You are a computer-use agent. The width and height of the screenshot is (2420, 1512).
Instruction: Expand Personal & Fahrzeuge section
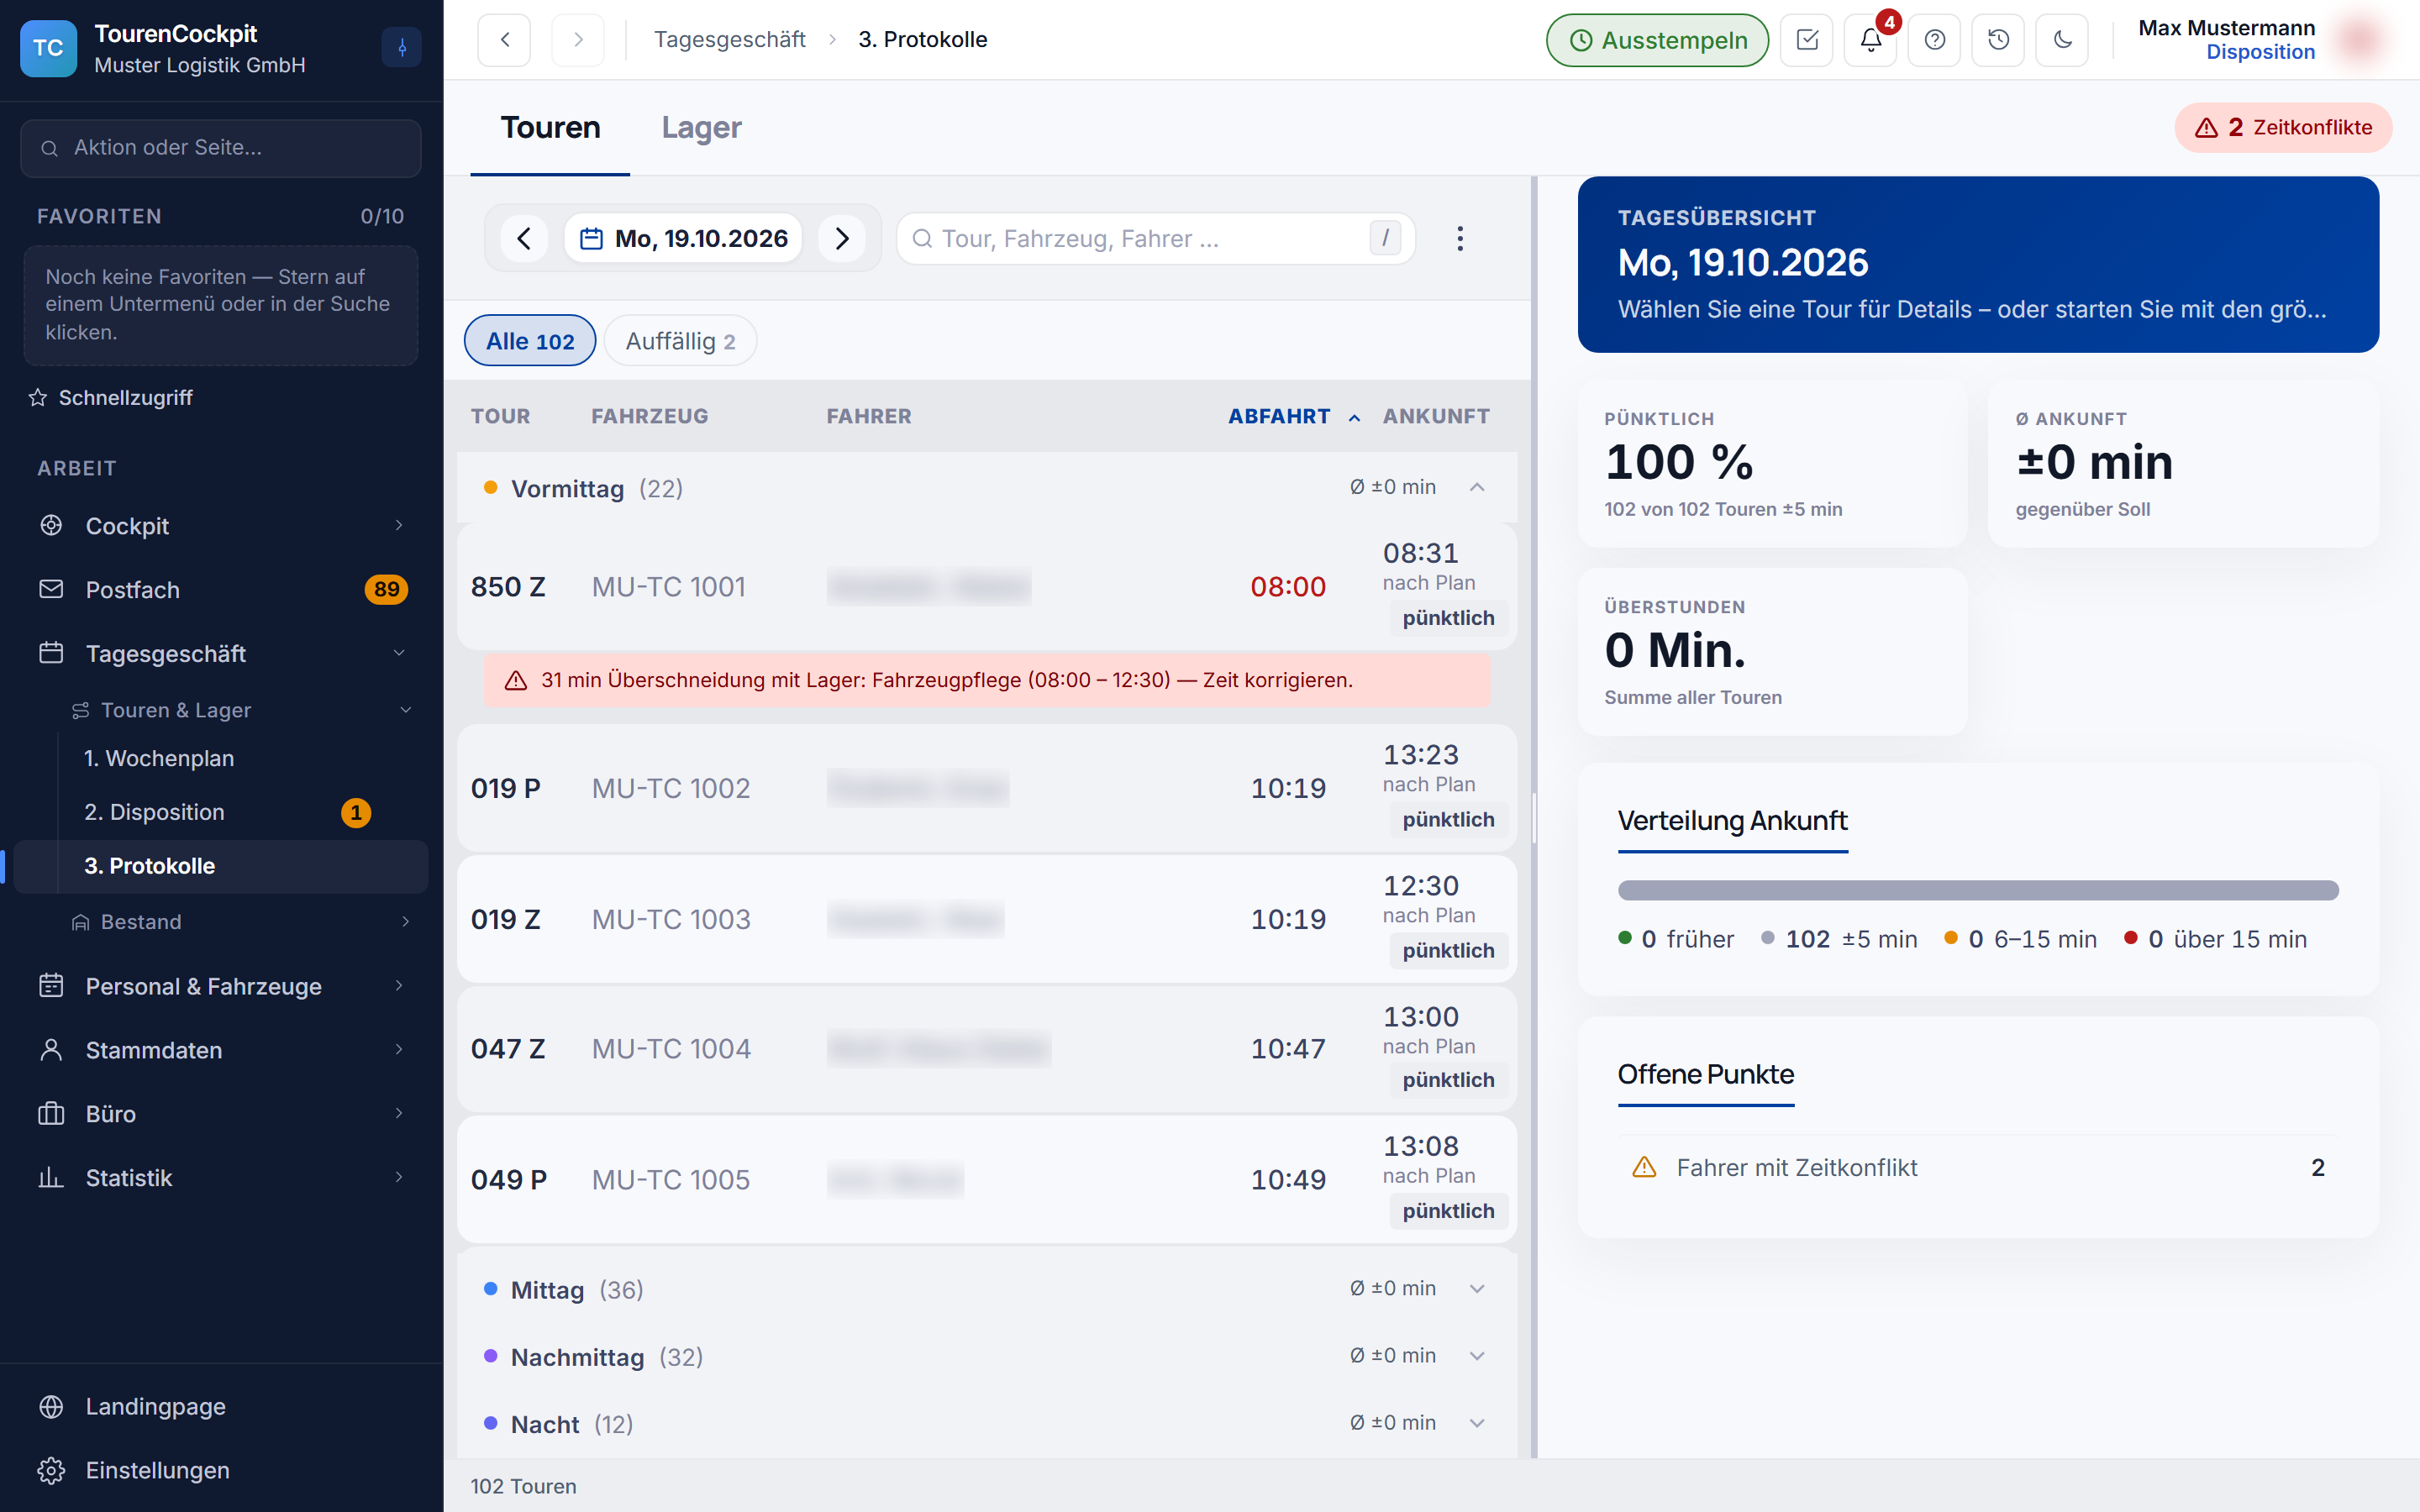coord(222,986)
